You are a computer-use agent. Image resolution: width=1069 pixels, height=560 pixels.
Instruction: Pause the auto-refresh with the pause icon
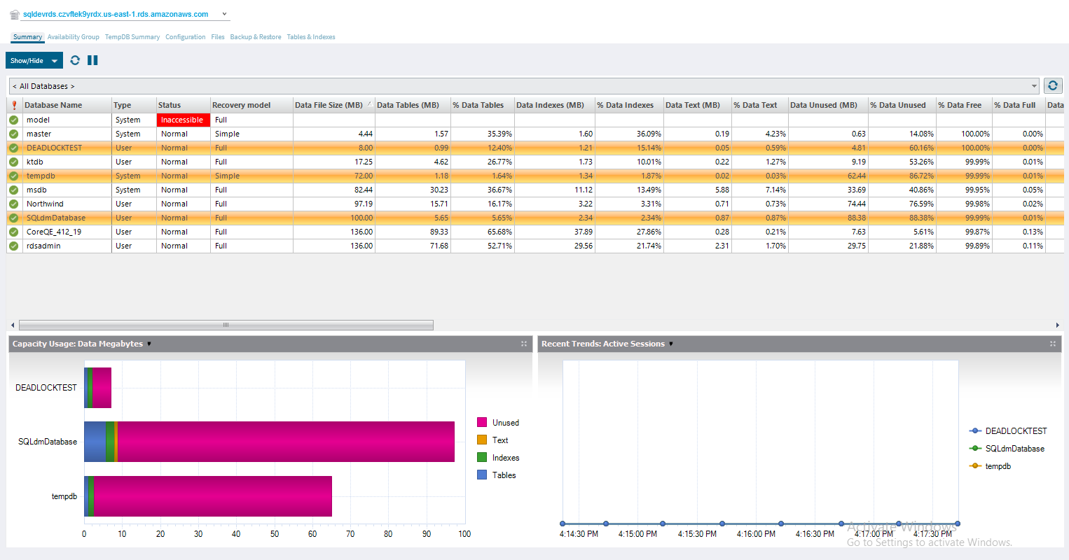[92, 60]
